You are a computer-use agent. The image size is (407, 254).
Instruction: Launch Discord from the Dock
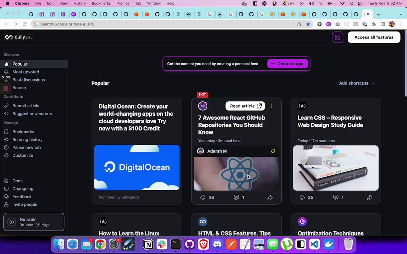[217, 244]
